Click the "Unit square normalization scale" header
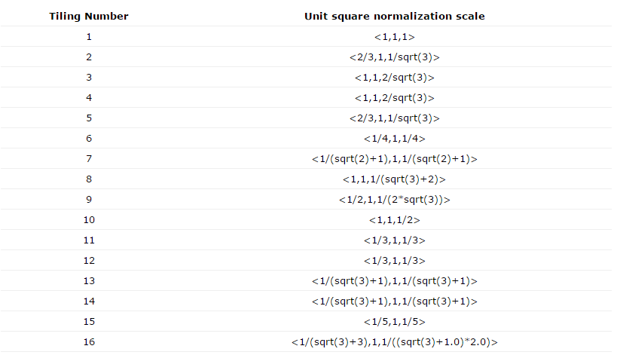Screen dimensions: 617x355 tap(394, 15)
